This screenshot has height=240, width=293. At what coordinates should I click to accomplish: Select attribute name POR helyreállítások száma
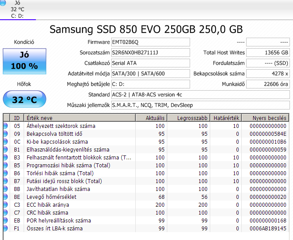(59, 220)
